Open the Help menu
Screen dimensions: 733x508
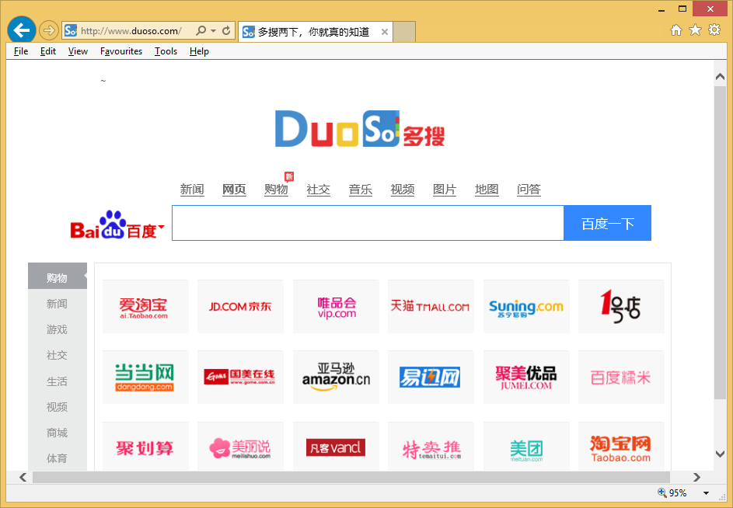point(199,51)
